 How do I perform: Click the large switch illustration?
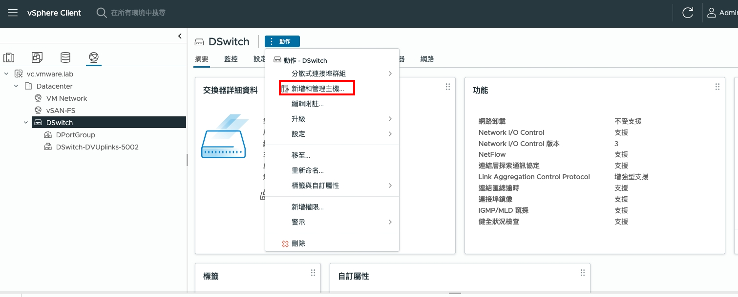(225, 136)
